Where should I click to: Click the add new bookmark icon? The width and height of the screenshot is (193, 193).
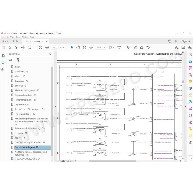[18, 60]
